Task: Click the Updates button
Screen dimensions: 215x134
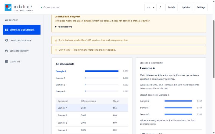Action: [x=186, y=8]
